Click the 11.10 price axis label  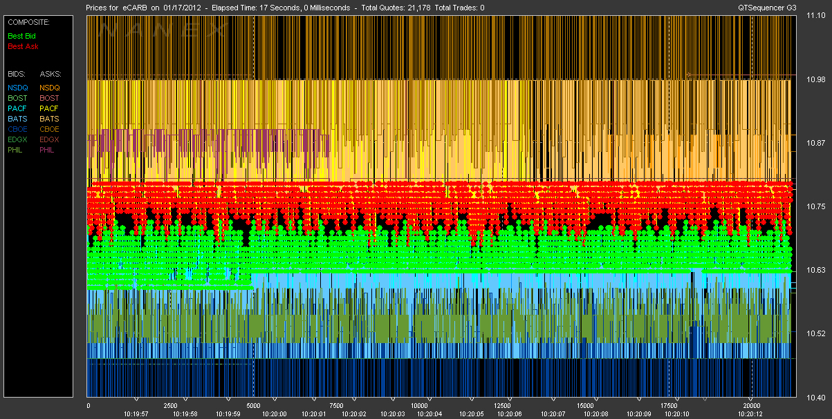point(815,17)
